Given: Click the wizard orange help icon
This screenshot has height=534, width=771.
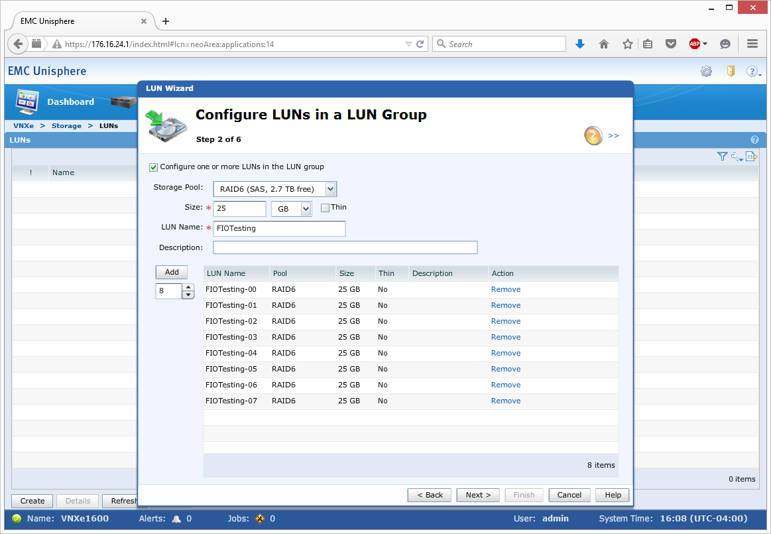Looking at the screenshot, I should pos(593,135).
